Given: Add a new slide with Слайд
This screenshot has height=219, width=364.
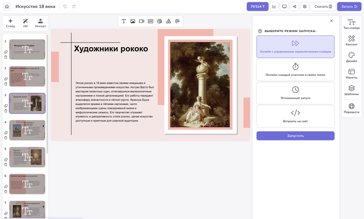Looking at the screenshot, I should [x=10, y=23].
